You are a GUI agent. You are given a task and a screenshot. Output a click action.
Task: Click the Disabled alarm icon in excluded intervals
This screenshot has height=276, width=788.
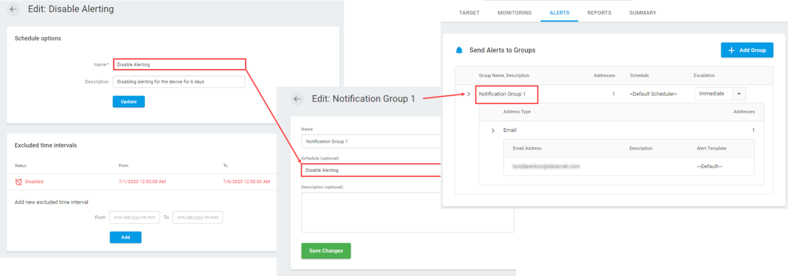click(18, 182)
